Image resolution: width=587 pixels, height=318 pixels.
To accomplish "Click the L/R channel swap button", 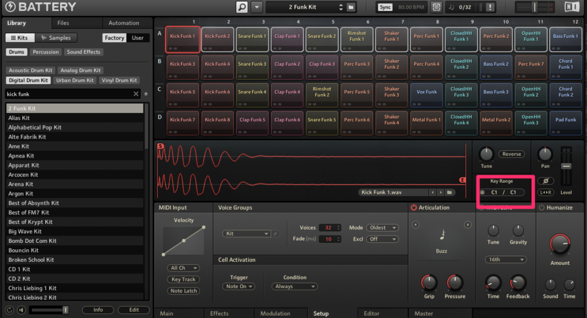I will pos(545,193).
